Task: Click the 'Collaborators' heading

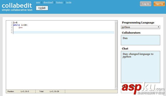Action: (x=131, y=33)
